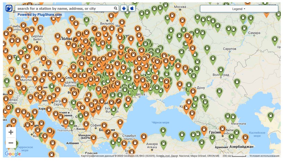Select the green marker above Волгоград
Image resolution: width=285 pixels, height=168 pixels.
coord(221,70)
